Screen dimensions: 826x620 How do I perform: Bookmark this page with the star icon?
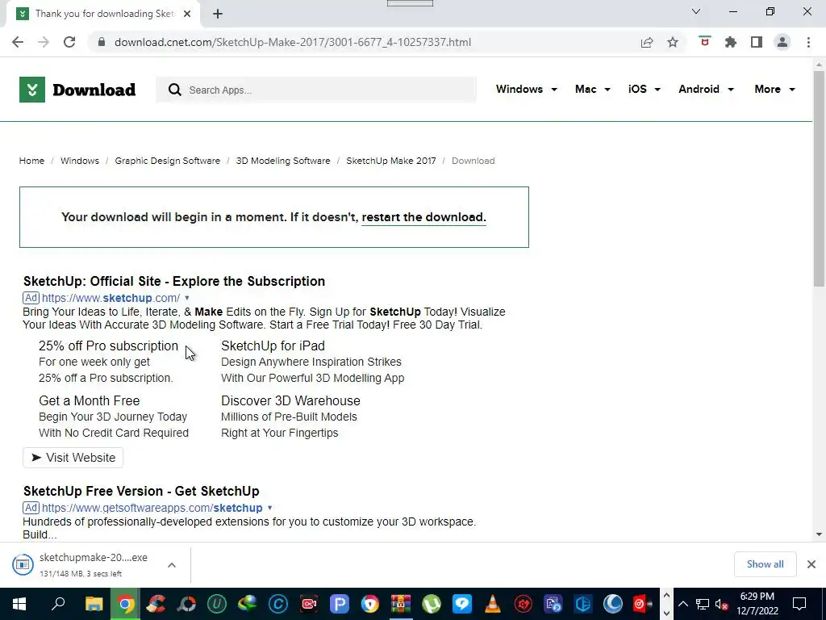(x=673, y=42)
